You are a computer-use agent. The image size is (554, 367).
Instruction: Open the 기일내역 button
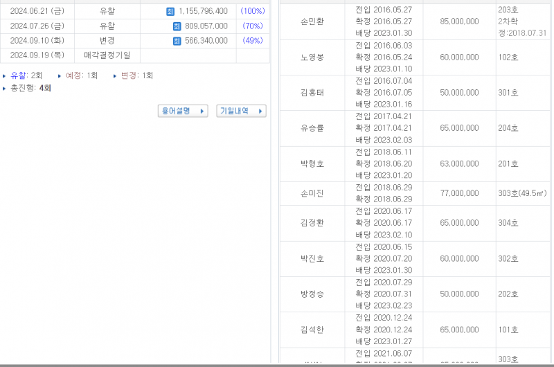241,111
